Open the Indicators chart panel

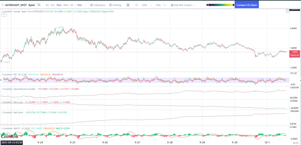(98, 5)
